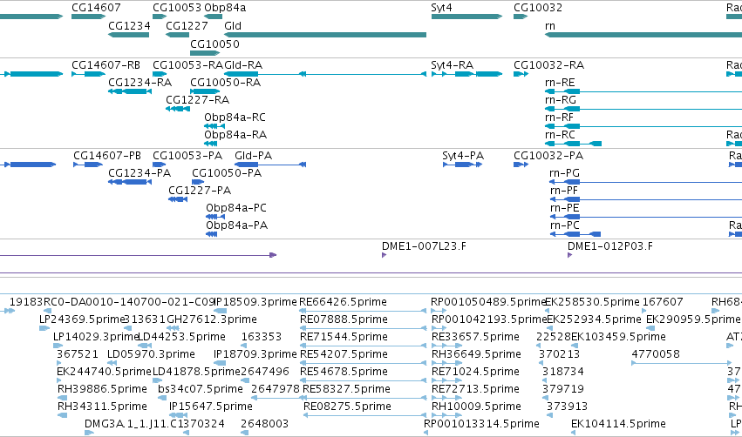Open the Syt4 gene feature

[466, 17]
